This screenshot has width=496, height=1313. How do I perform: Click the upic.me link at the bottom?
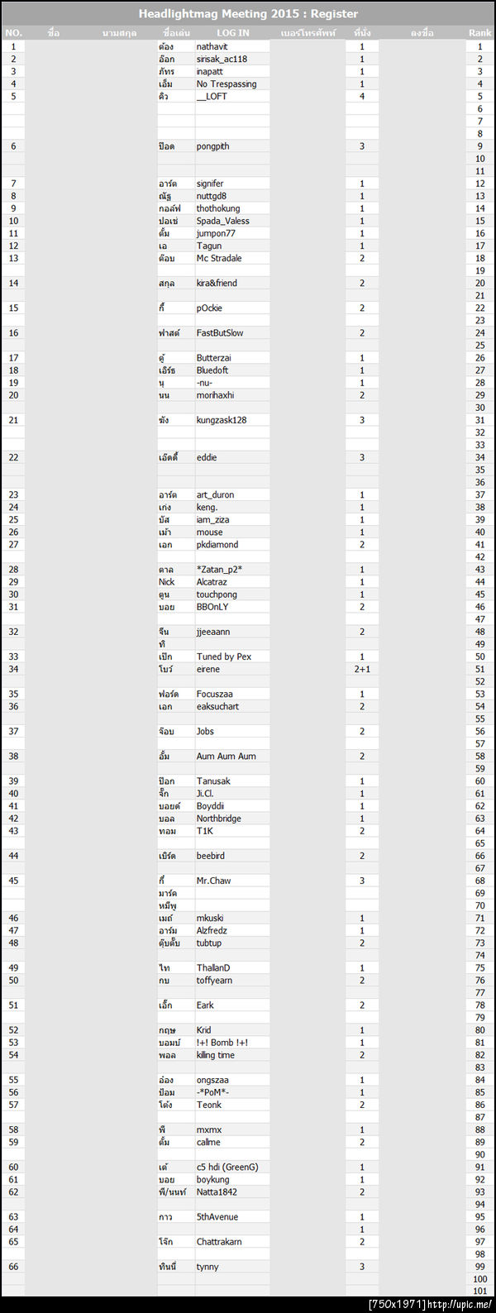coord(459,1305)
